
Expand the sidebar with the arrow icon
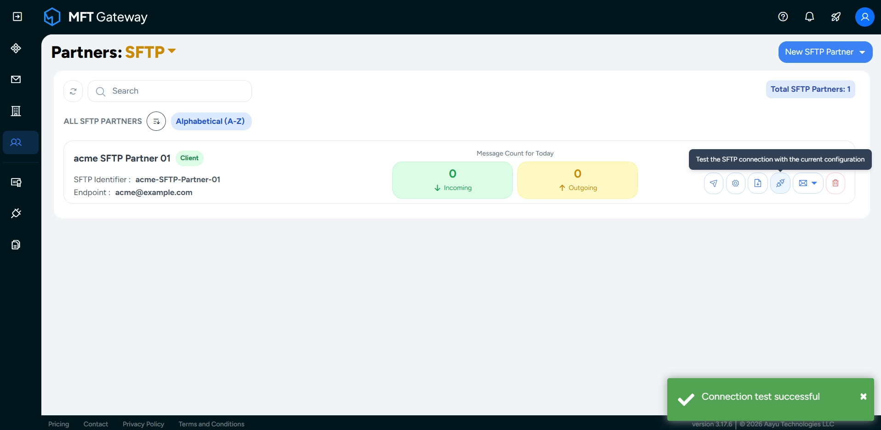click(17, 17)
